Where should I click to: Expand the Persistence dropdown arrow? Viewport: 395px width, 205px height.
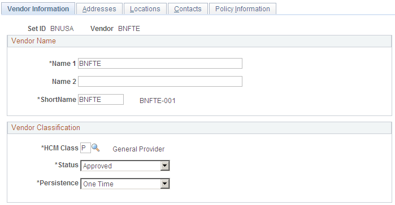[x=165, y=184]
